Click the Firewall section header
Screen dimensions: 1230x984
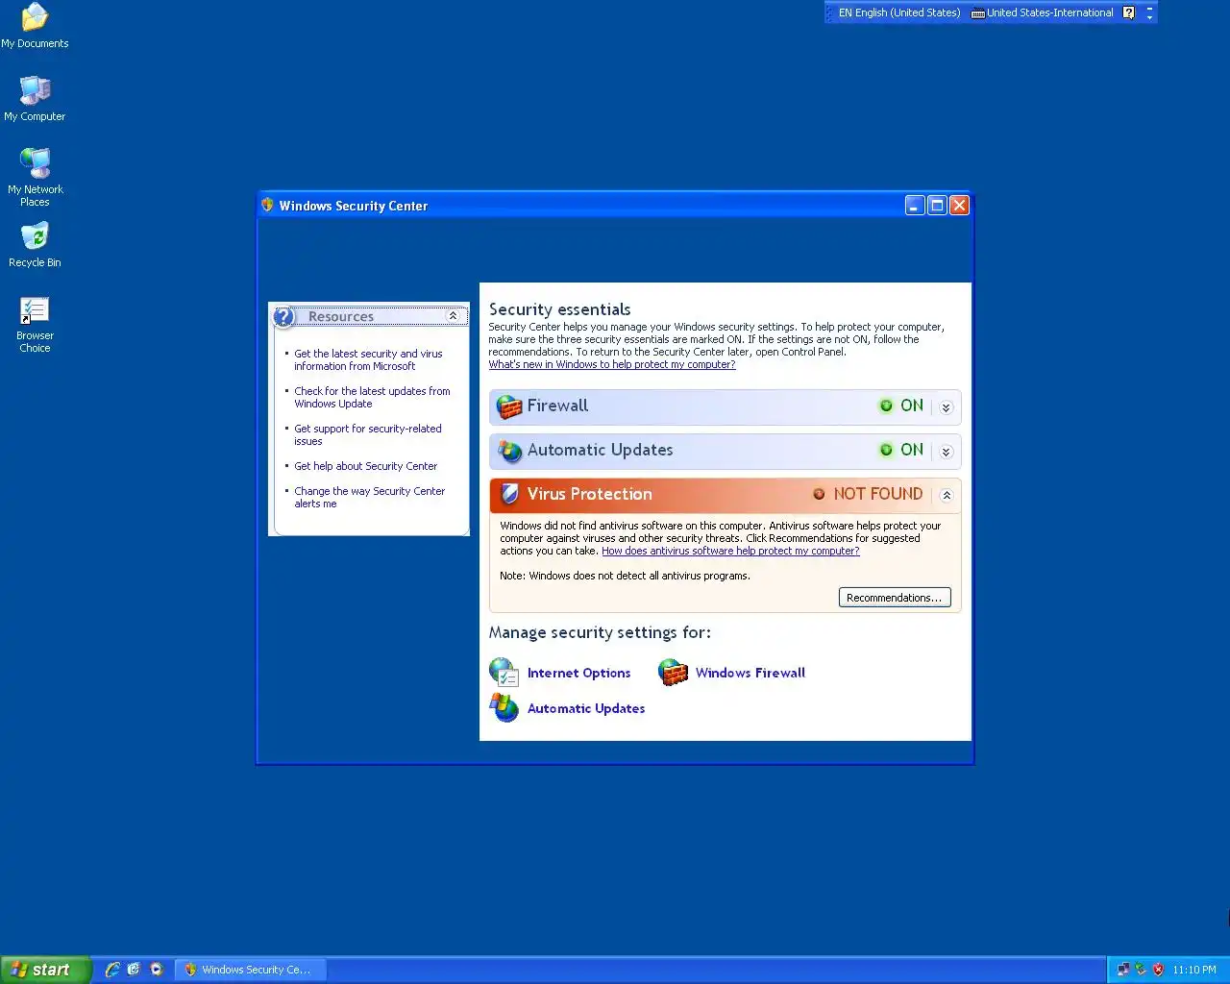[x=726, y=407]
